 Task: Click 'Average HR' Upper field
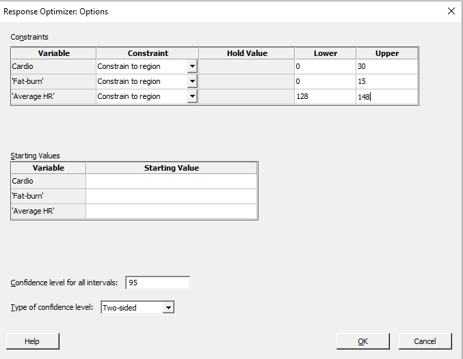[386, 97]
